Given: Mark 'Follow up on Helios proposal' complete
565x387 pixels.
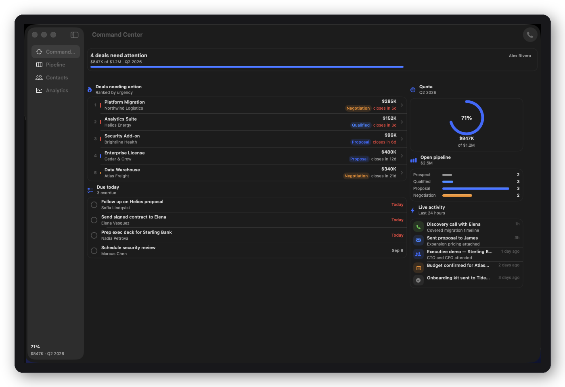Looking at the screenshot, I should tap(94, 205).
